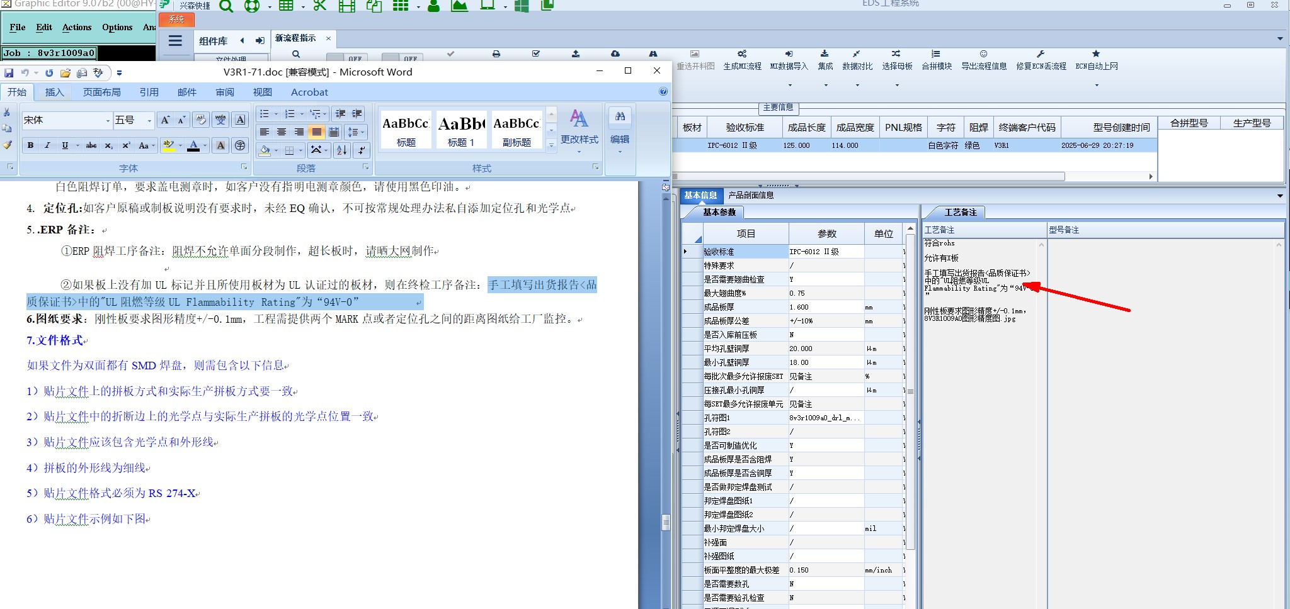This screenshot has width=1290, height=609.
Task: Switch to 产品剖面信息 tab
Action: point(751,195)
